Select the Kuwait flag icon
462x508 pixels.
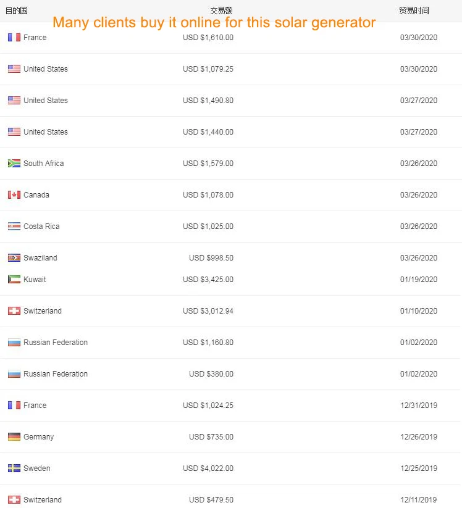14,280
